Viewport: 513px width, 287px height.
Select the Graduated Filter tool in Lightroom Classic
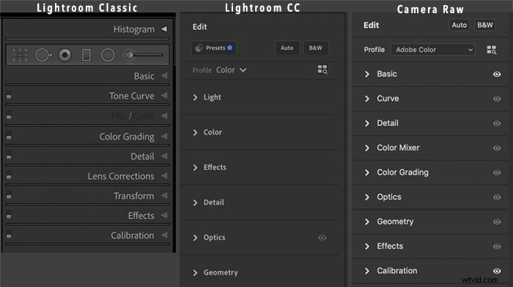tap(86, 55)
